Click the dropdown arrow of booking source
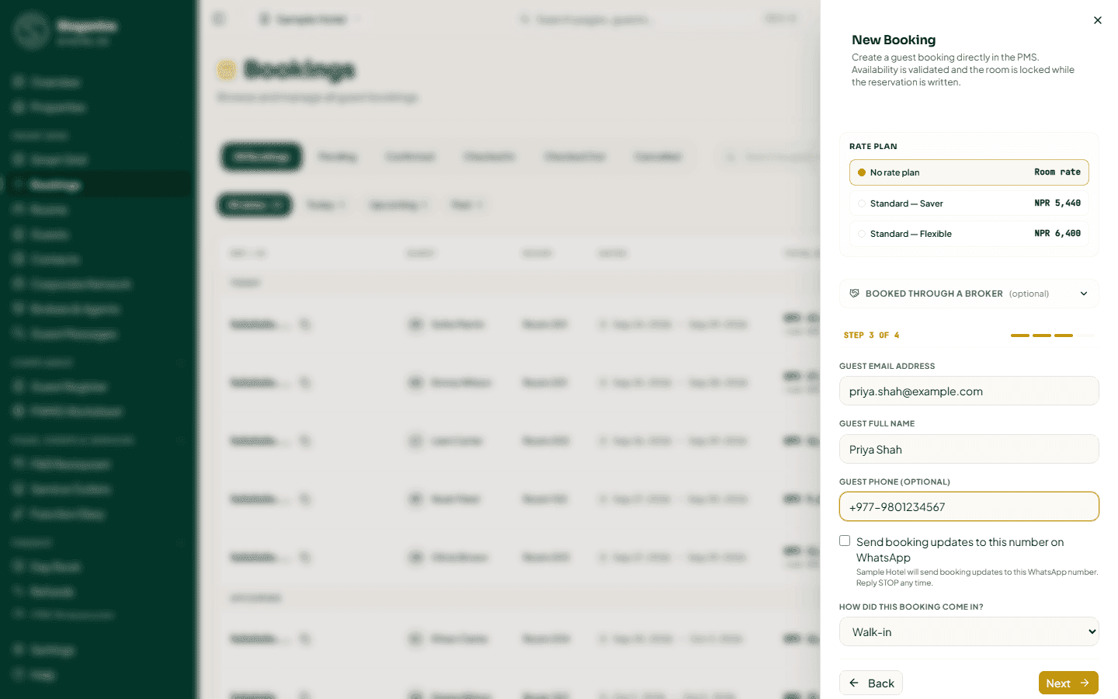The height and width of the screenshot is (699, 1118). coord(1092,631)
